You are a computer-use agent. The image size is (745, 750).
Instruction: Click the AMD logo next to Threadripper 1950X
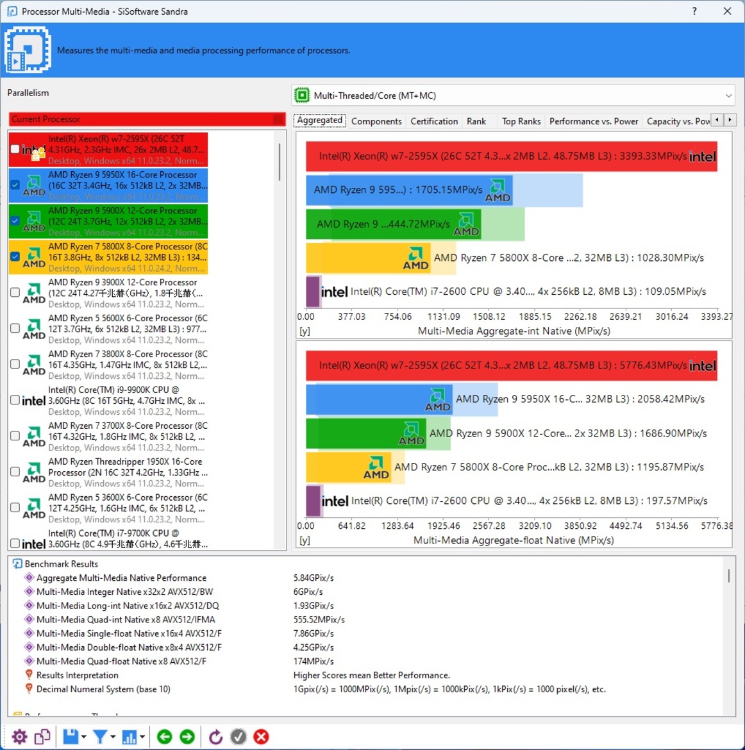click(34, 472)
